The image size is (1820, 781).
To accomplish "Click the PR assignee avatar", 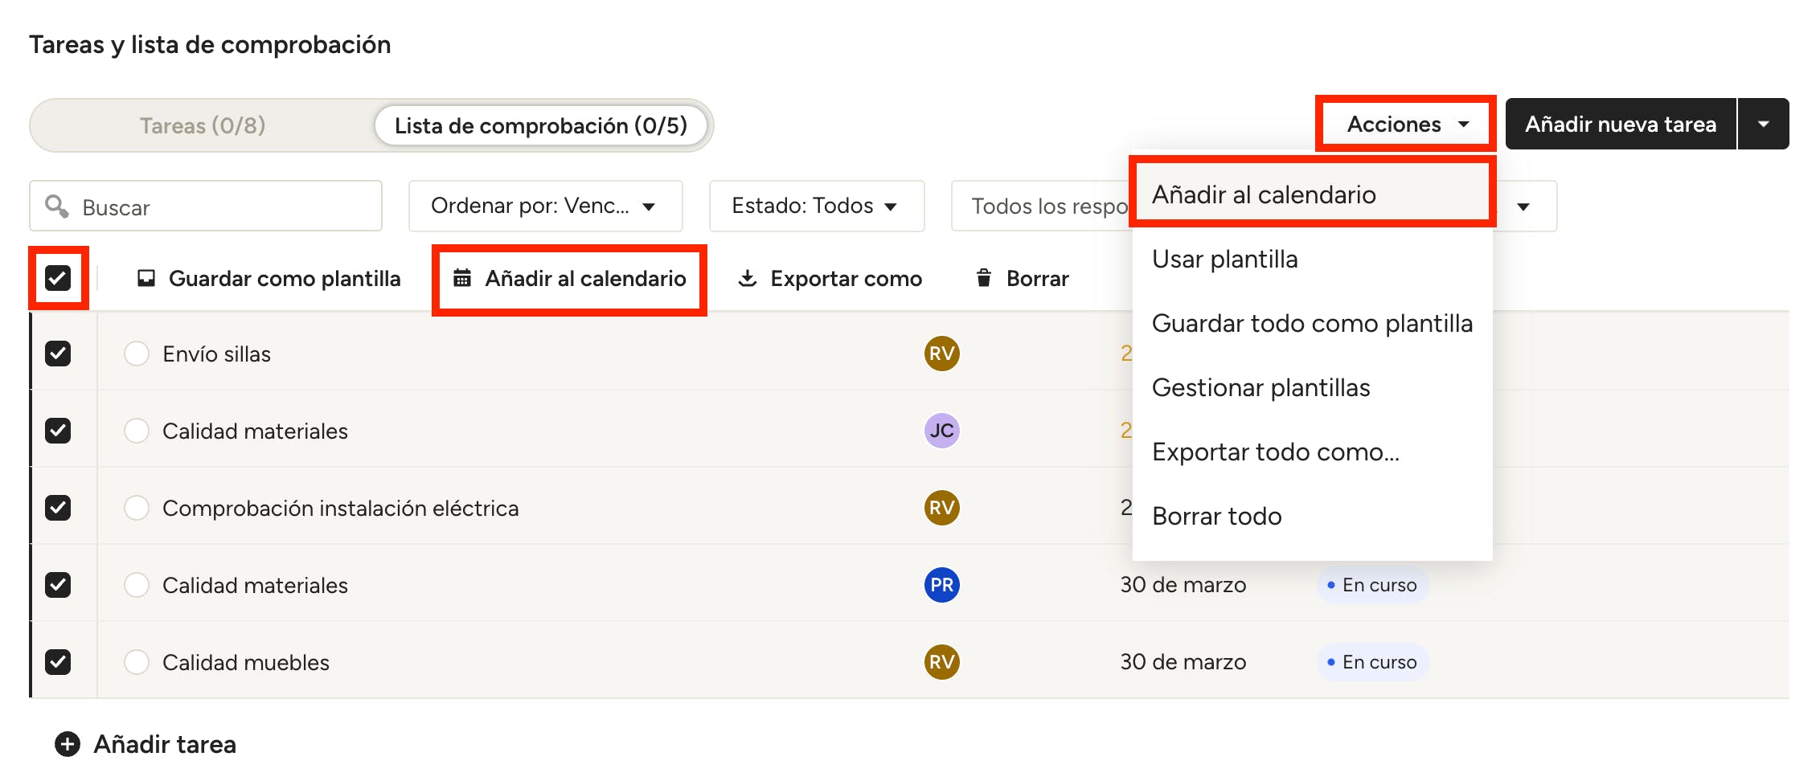I will 941,585.
